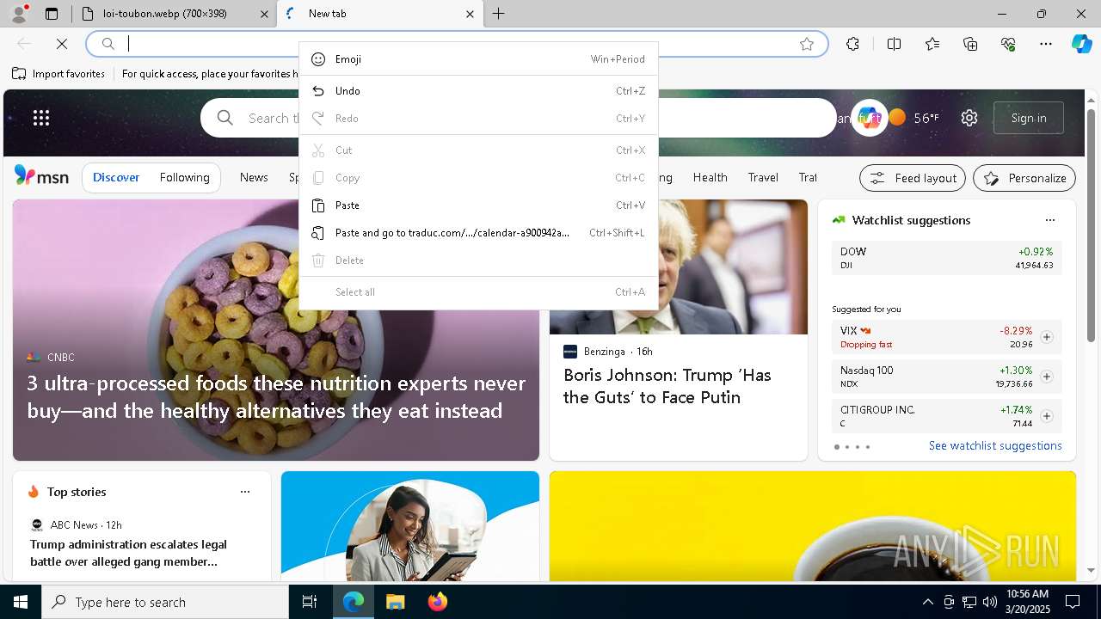The image size is (1101, 619).
Task: Open a new tab with plus button
Action: tap(499, 14)
